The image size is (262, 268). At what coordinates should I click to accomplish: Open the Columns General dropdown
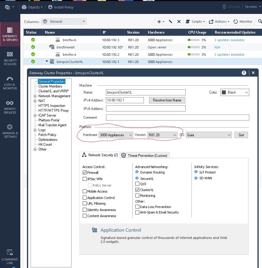64,22
